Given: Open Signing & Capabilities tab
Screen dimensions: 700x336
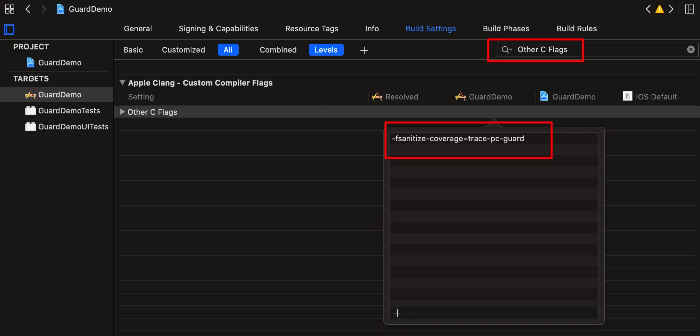Looking at the screenshot, I should (218, 29).
